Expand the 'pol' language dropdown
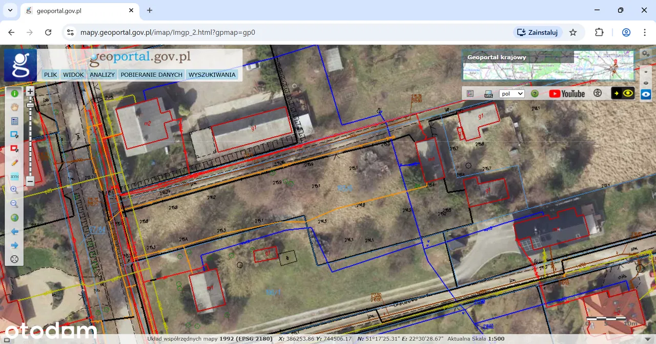 click(x=511, y=94)
